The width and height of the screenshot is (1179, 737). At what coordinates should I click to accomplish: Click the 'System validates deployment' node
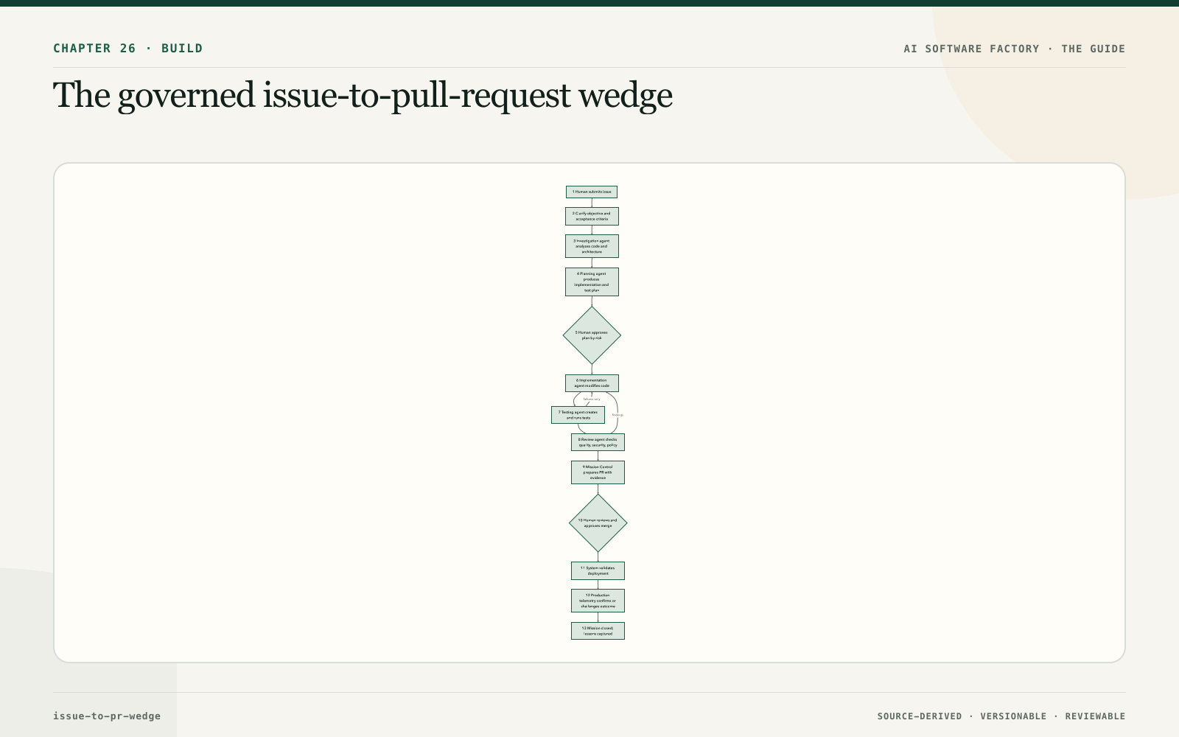598,570
